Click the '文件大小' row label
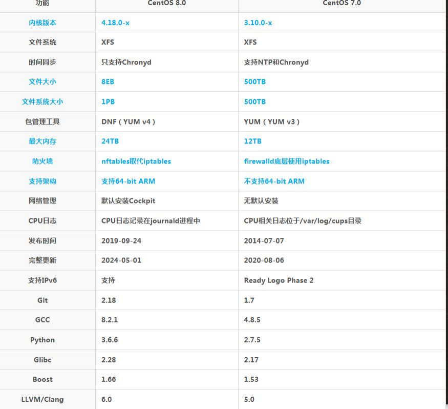The height and width of the screenshot is (409, 448). pos(42,81)
